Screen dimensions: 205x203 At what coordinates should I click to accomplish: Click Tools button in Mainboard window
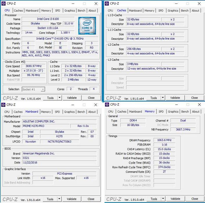click(50, 199)
